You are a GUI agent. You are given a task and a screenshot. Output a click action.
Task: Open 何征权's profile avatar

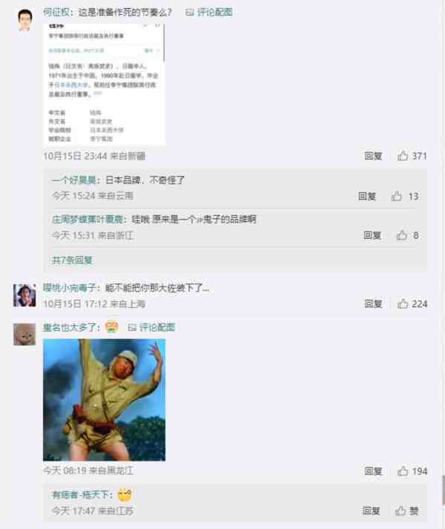pos(24,20)
